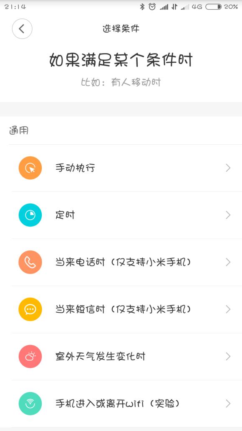Tap the Bluetooth icon in status bar
This screenshot has height=431, width=242.
(x=142, y=6)
